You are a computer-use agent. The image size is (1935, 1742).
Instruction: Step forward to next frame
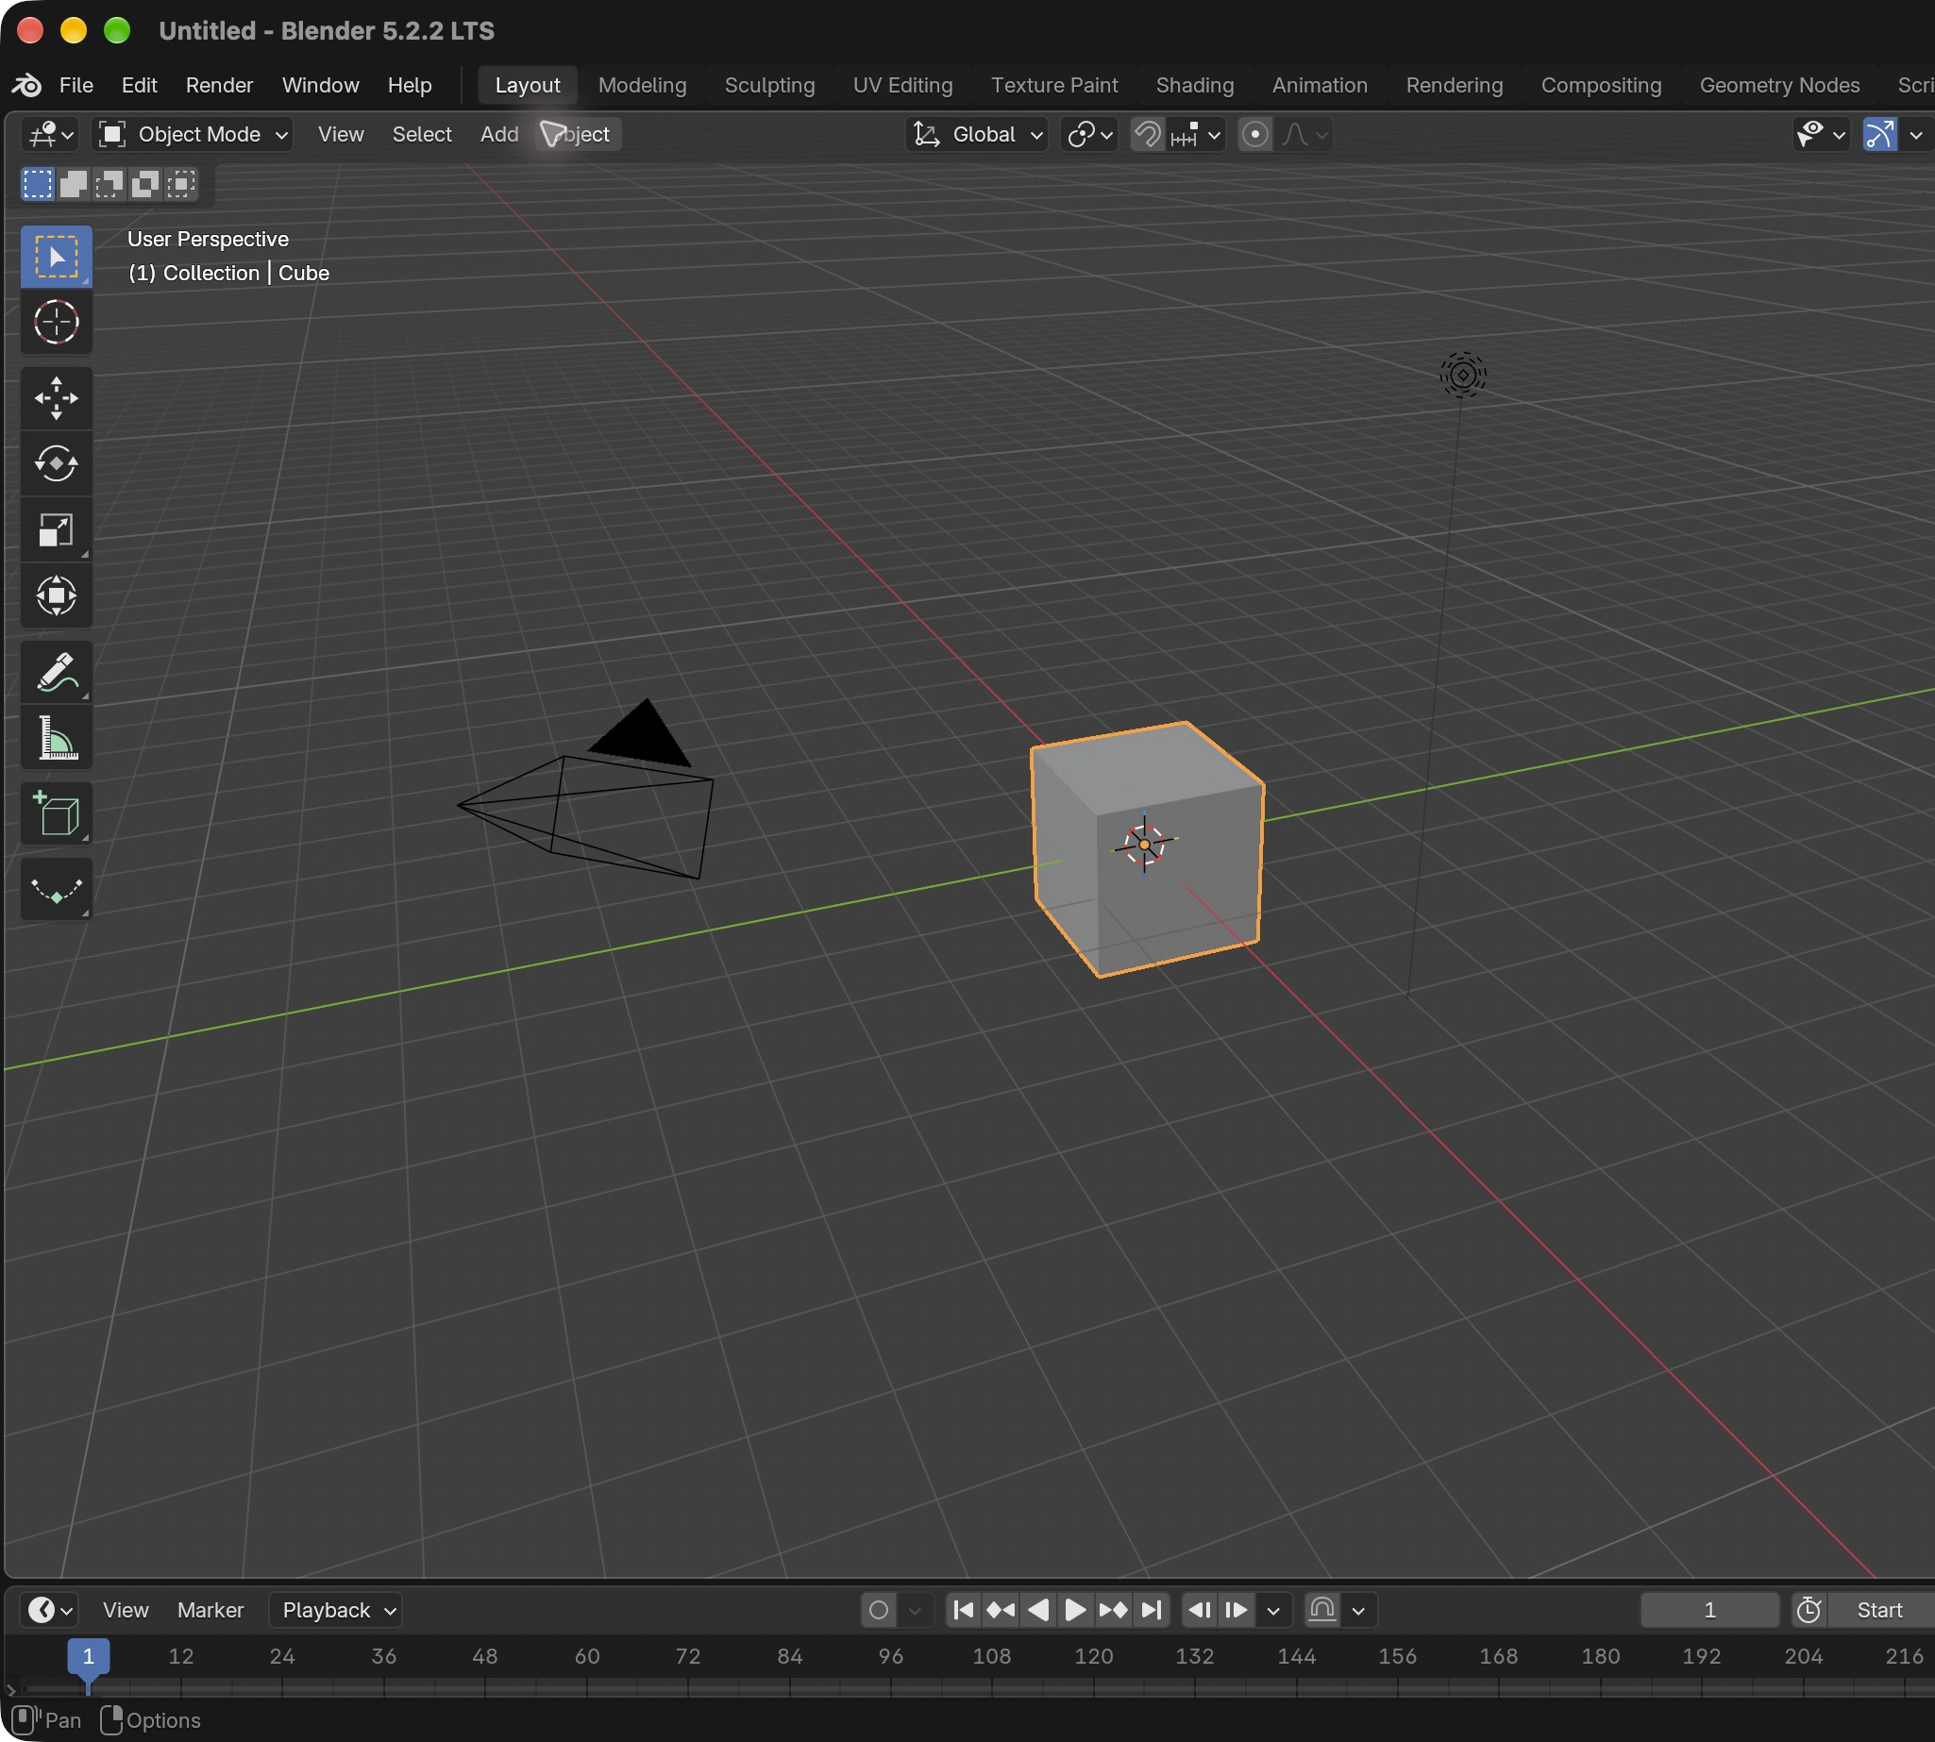[1237, 1610]
